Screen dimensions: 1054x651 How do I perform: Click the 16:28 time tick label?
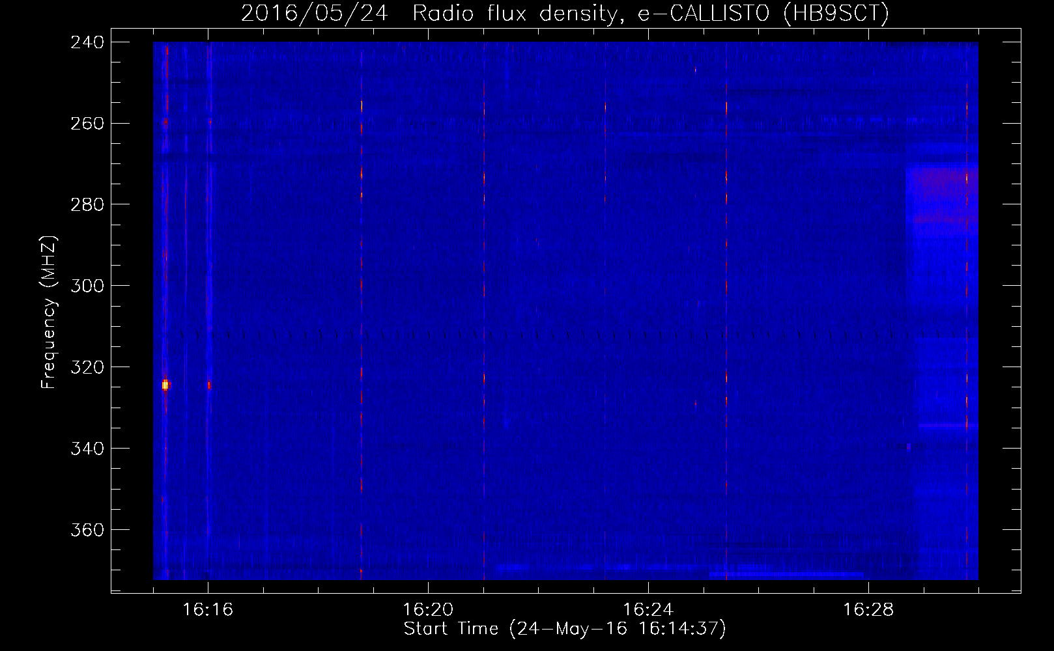tap(868, 610)
